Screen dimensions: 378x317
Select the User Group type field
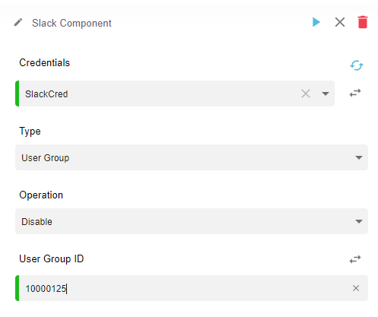coord(192,157)
